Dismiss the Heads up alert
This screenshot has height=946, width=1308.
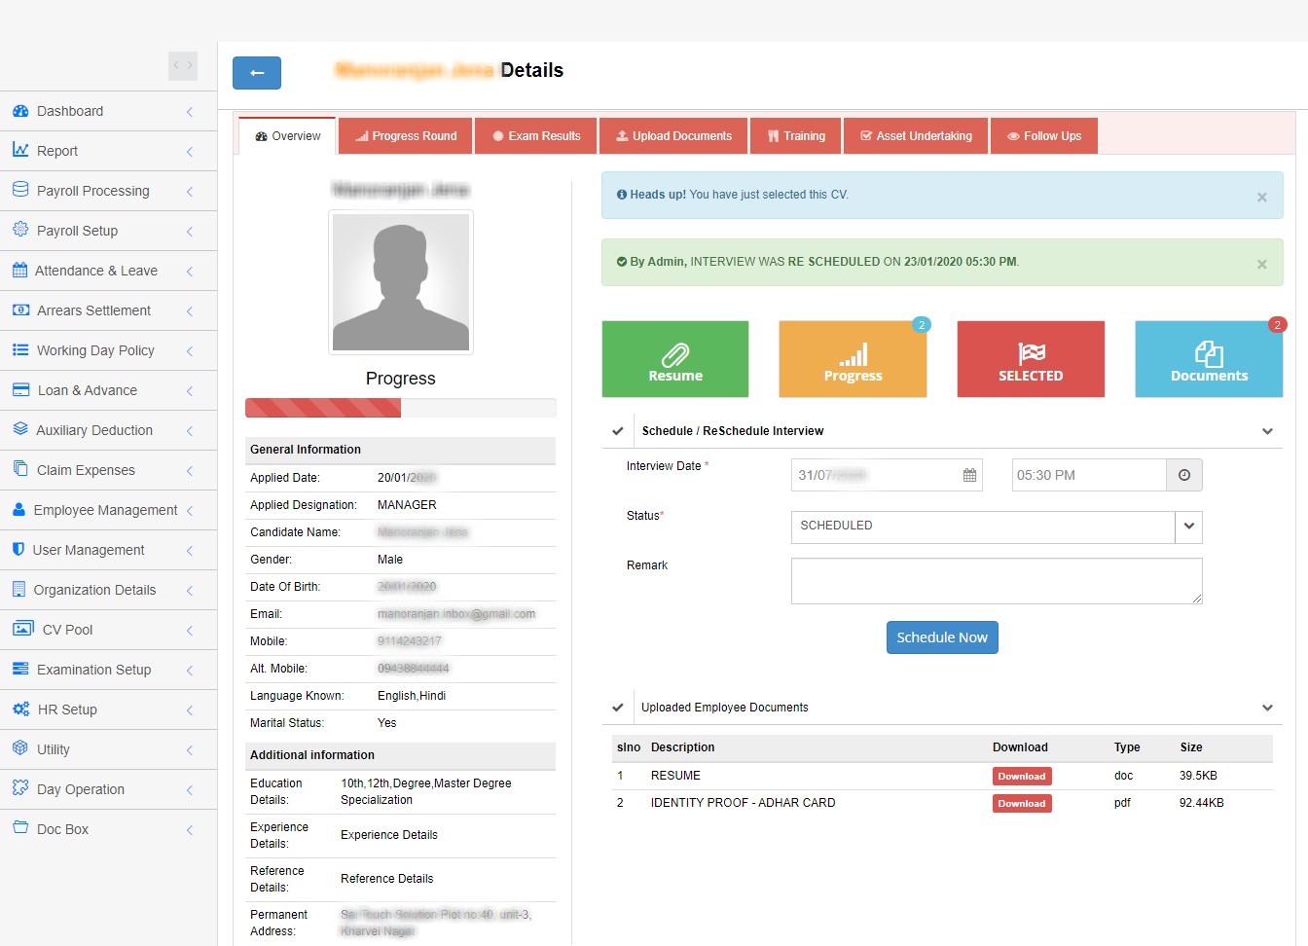1262,197
